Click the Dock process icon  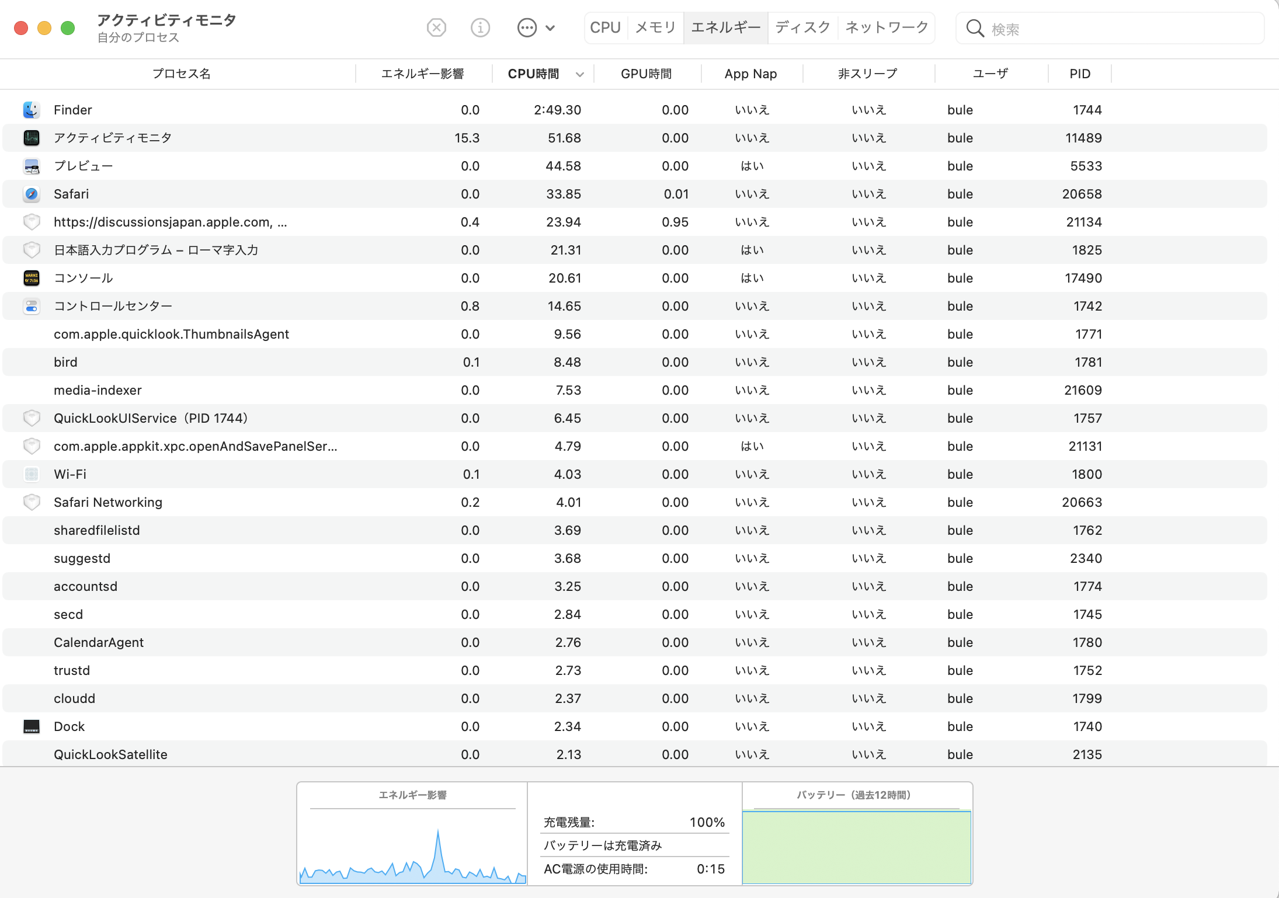(32, 726)
